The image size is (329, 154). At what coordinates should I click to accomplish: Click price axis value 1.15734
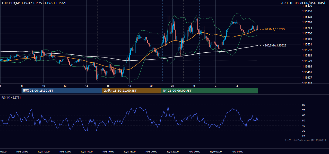tap(307, 28)
